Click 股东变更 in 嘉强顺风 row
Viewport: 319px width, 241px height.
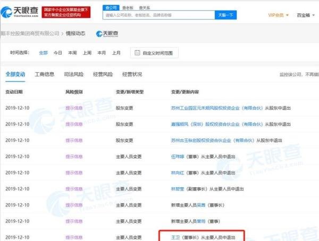tap(124, 124)
